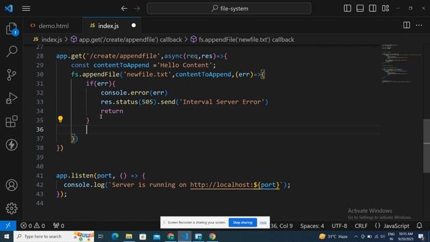
Task: Open the localhost link in line 42
Action: [x=234, y=185]
